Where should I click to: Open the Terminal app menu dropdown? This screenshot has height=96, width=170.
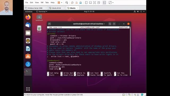point(42,11)
